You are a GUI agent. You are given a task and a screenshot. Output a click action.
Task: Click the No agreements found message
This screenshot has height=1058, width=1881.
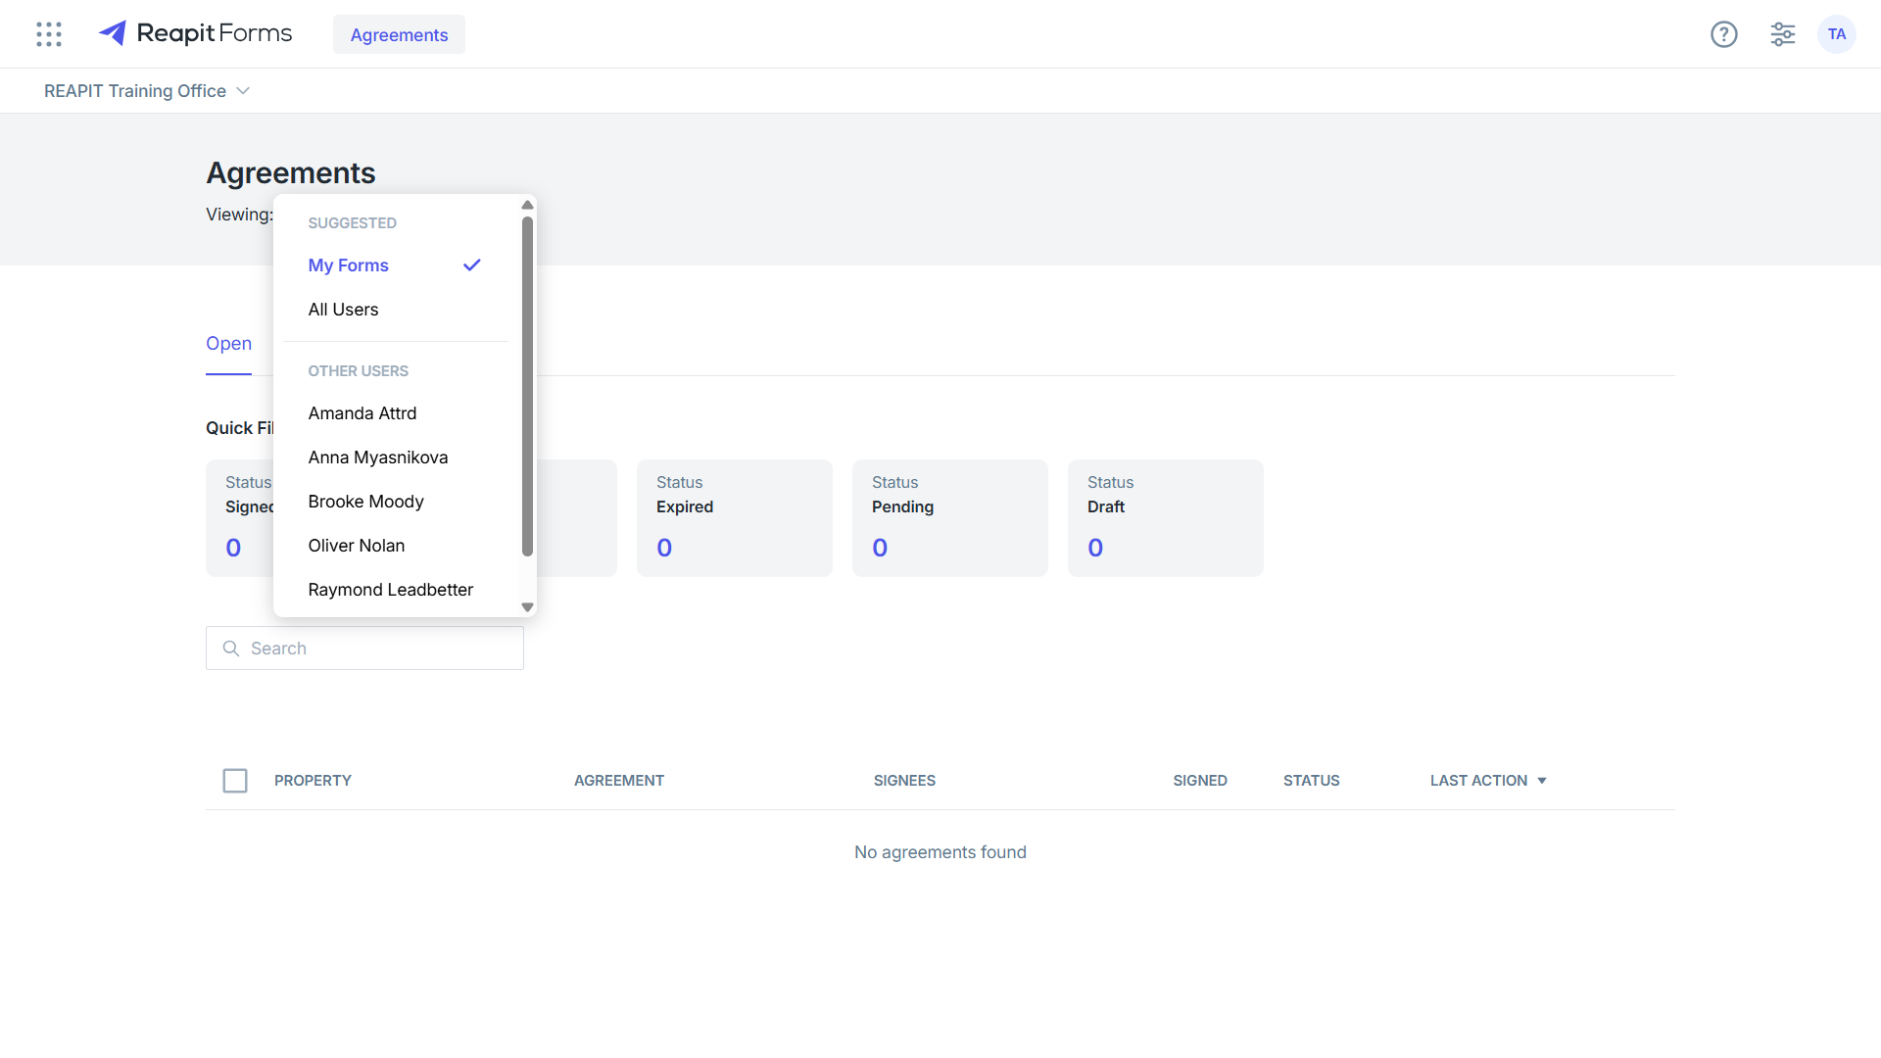[x=940, y=852]
